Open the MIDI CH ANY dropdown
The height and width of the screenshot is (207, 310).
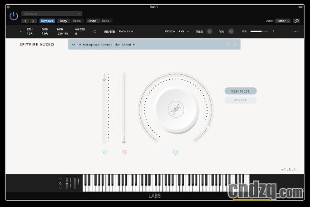click(184, 31)
